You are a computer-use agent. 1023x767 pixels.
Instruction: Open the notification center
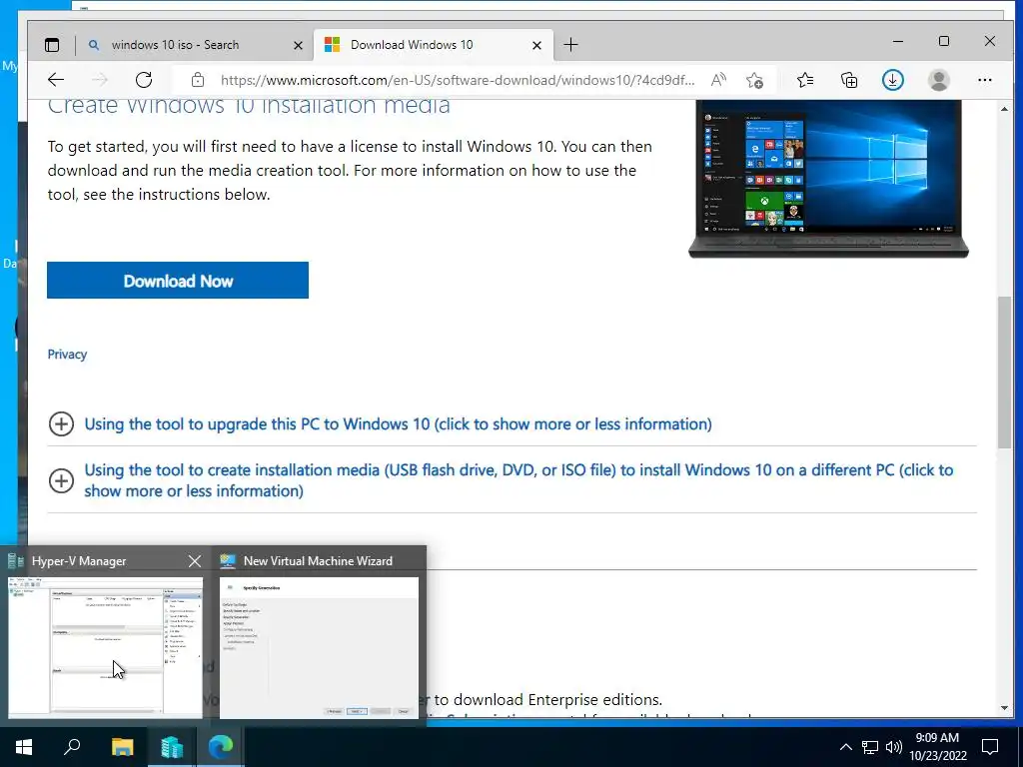(x=990, y=747)
